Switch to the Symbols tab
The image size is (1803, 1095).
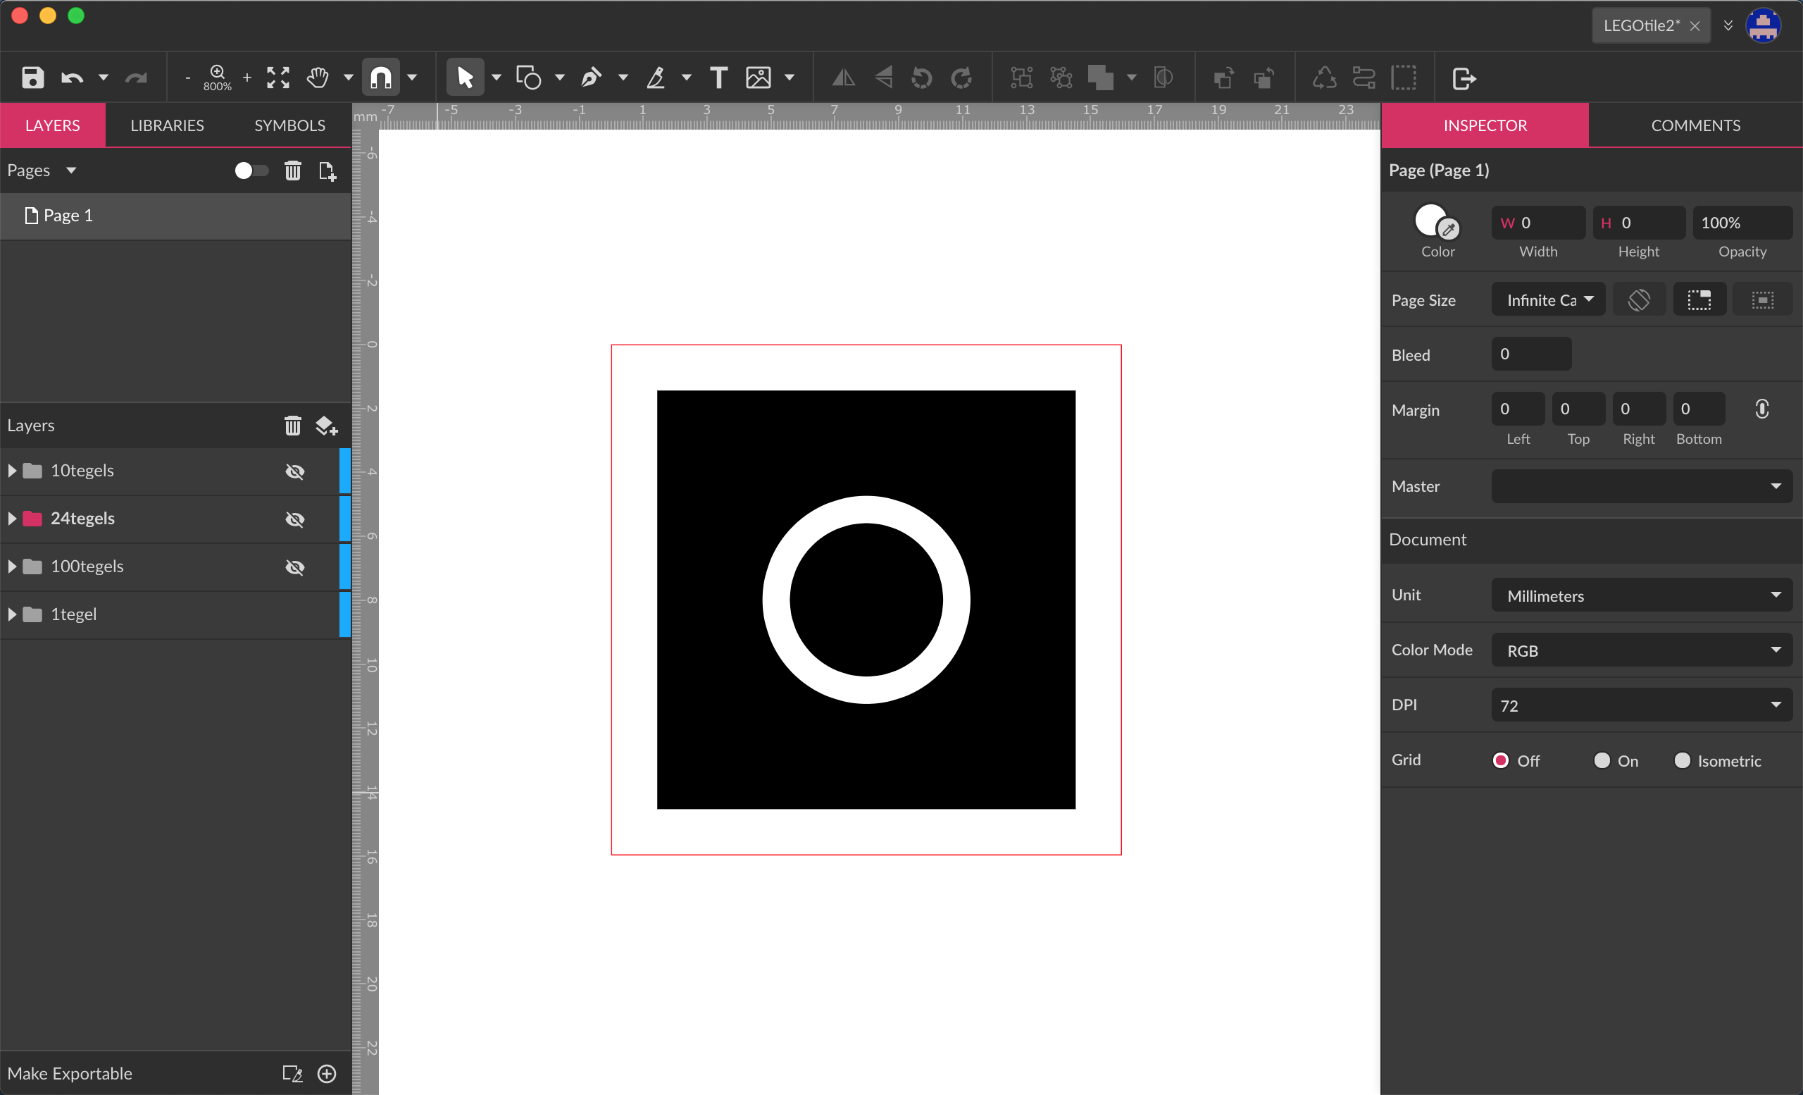[289, 125]
